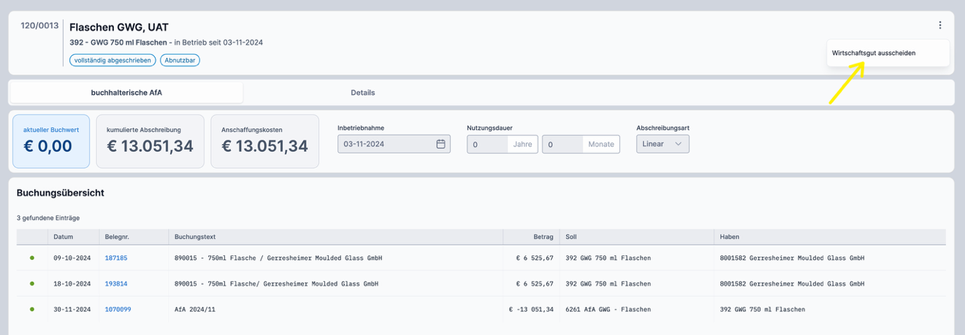Image resolution: width=965 pixels, height=335 pixels.
Task: Open Belegnr. 187185 link
Action: pos(116,258)
